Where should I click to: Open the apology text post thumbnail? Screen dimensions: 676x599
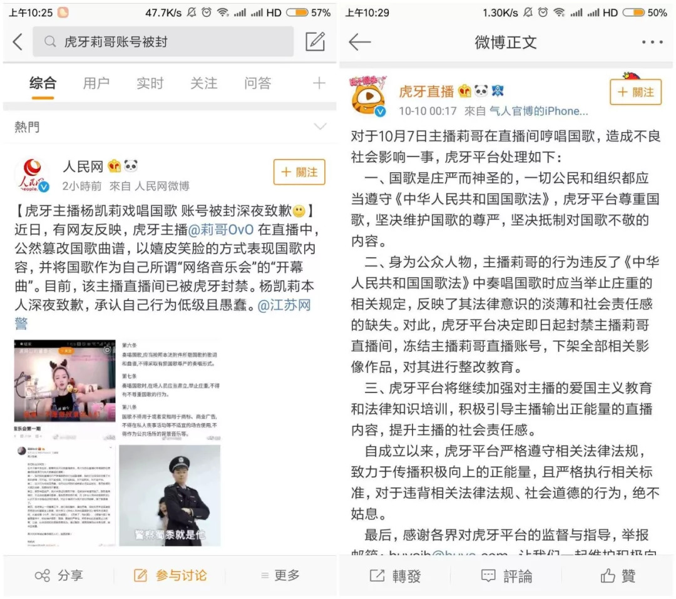pos(64,496)
